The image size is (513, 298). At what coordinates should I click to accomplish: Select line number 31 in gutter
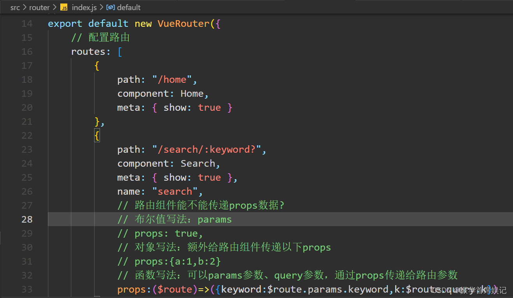(x=27, y=261)
